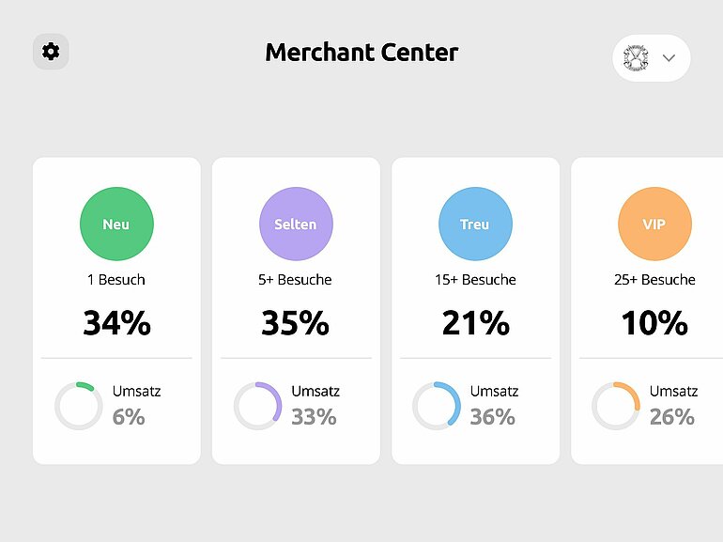Click the green Neu segment circle
This screenshot has width=723, height=542.
pos(116,225)
